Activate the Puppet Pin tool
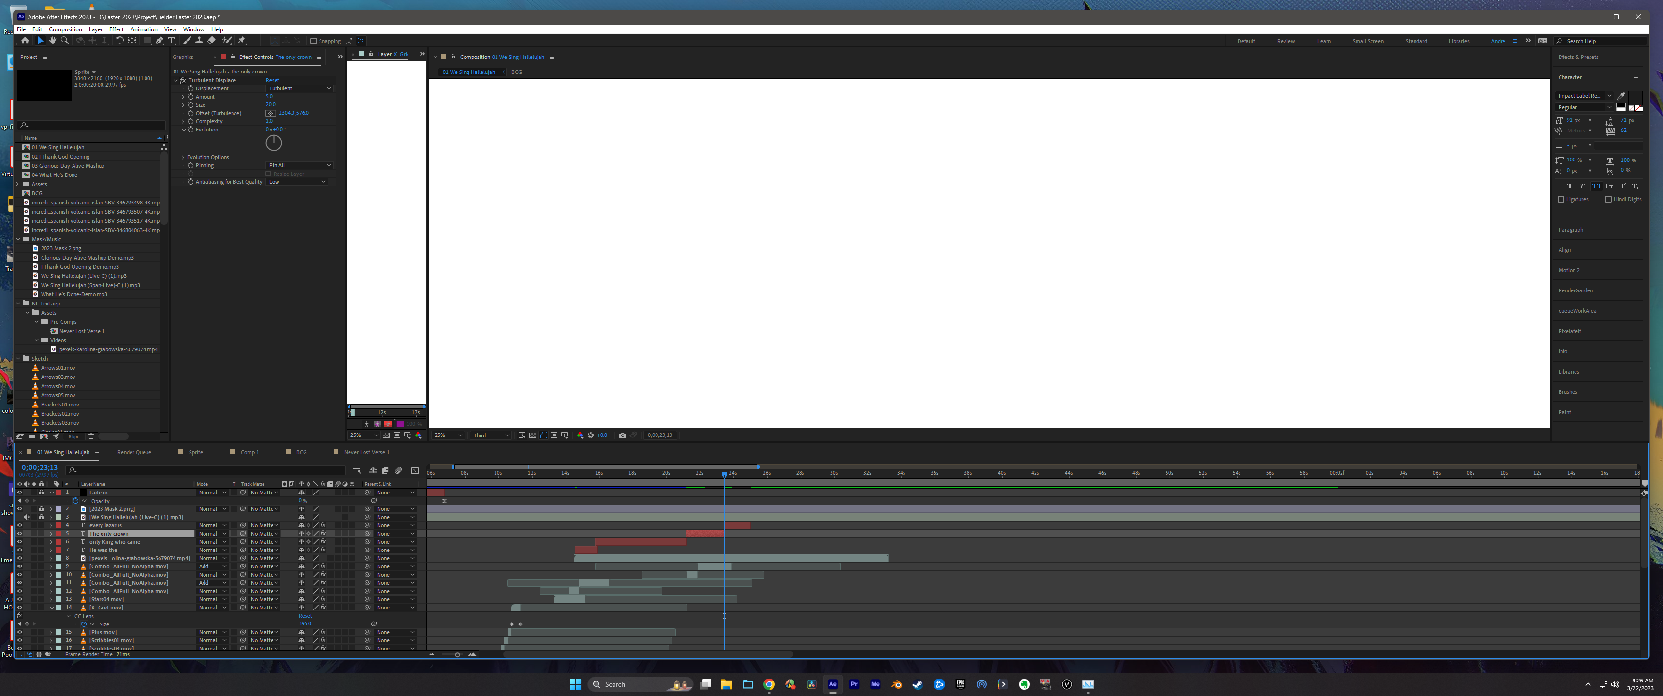Viewport: 1663px width, 696px height. click(x=241, y=41)
